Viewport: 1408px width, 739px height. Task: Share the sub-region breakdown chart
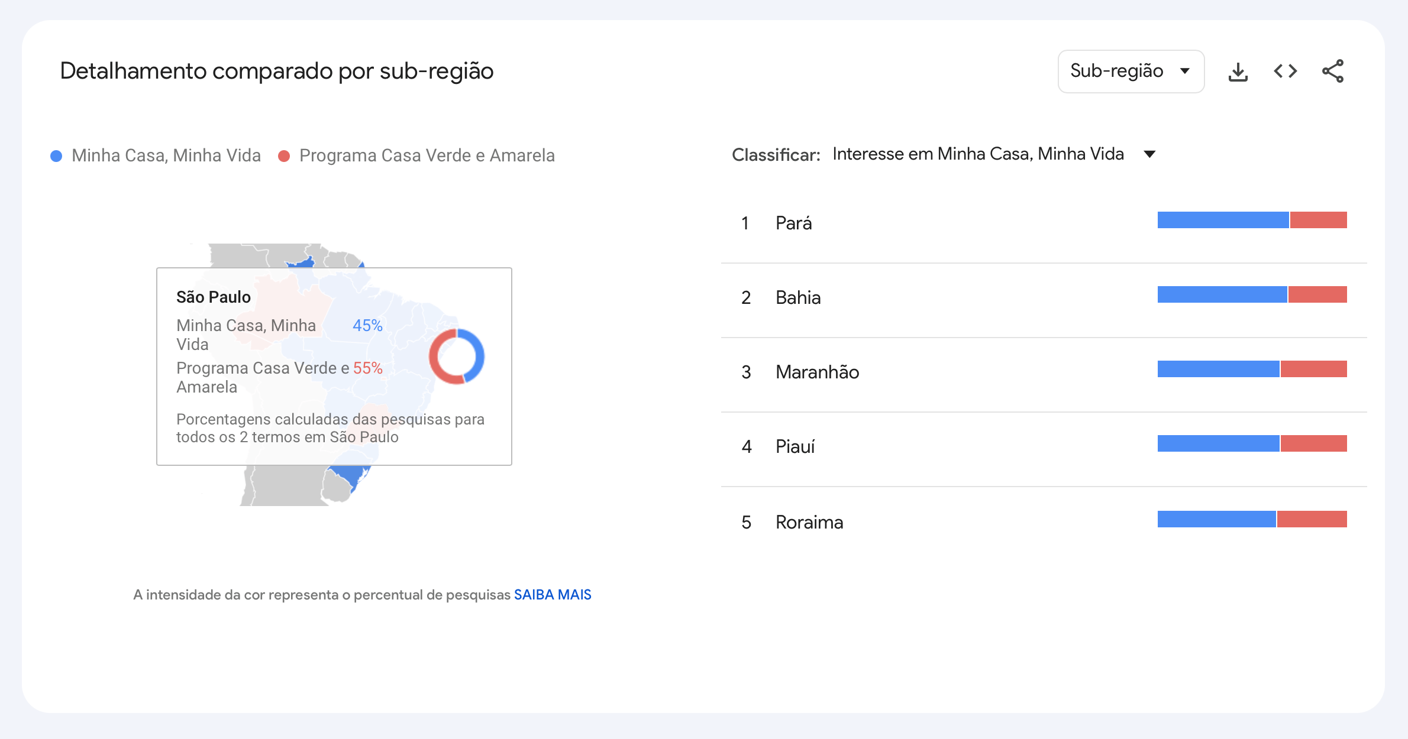(x=1333, y=72)
